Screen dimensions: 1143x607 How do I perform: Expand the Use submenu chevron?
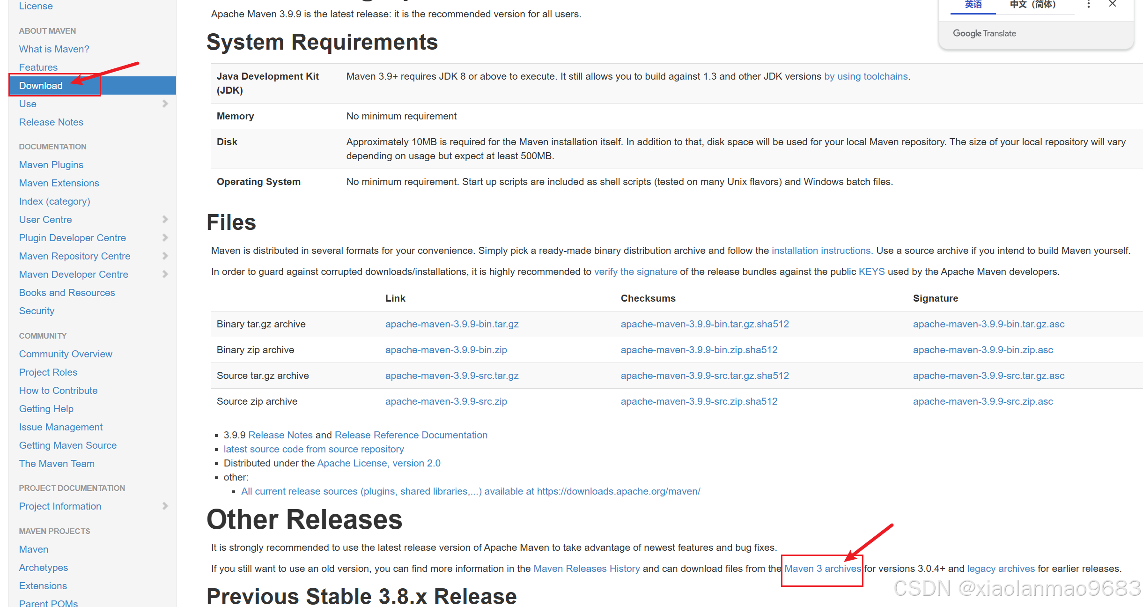coord(165,104)
